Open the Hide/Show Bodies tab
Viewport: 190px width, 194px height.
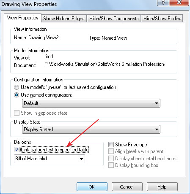162,19
